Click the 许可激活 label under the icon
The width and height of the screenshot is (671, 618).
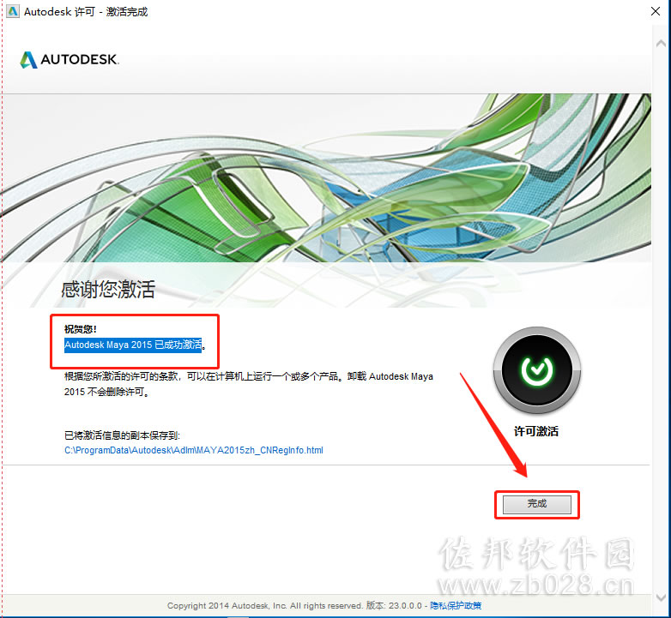pyautogui.click(x=536, y=431)
